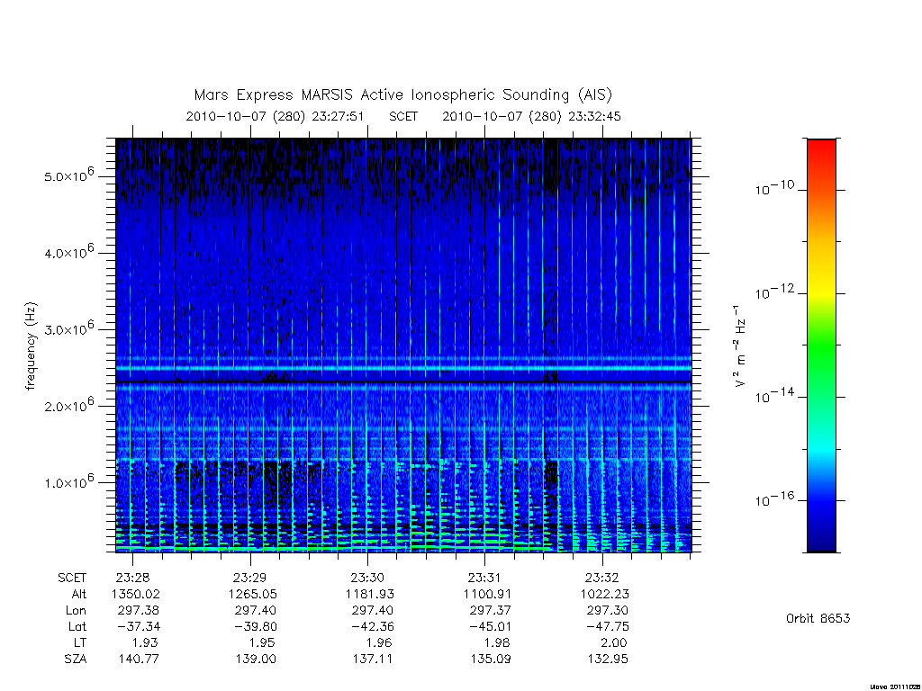Click y-axis tick label '5.0×10^6'

click(68, 175)
